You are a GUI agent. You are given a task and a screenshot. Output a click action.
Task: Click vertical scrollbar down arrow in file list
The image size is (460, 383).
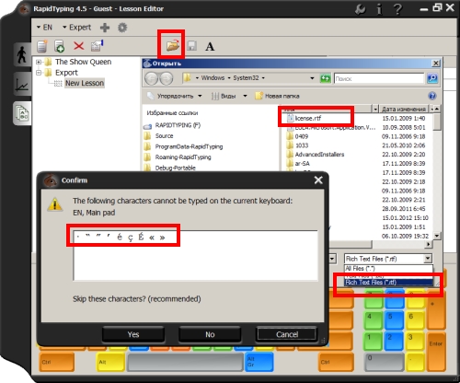pos(437,236)
